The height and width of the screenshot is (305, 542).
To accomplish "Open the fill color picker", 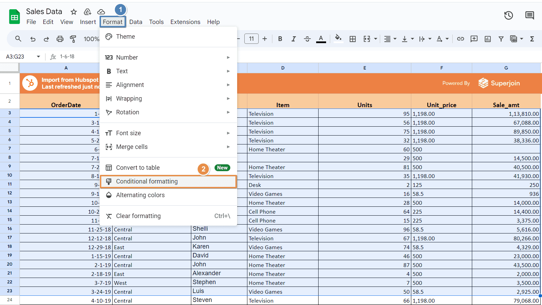I will (x=338, y=38).
